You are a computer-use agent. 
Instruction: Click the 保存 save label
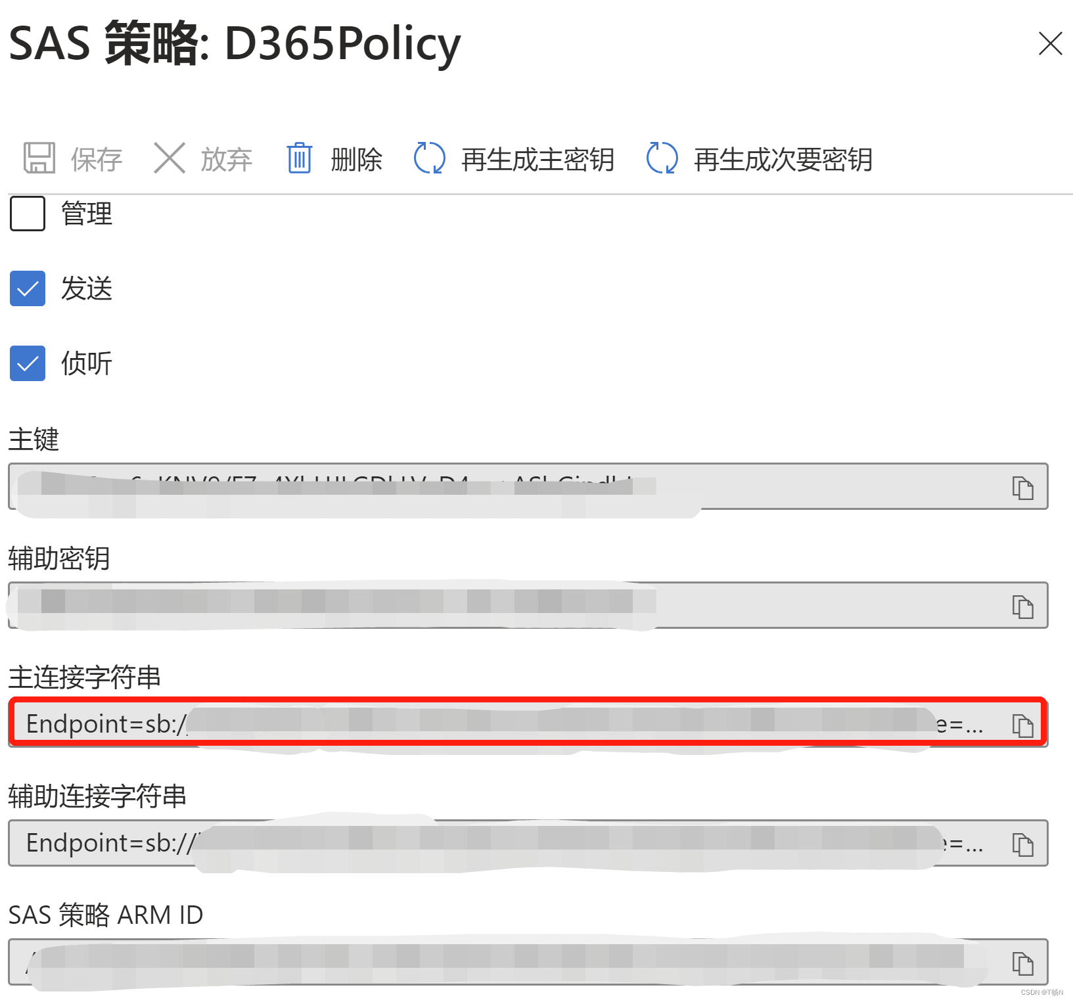(97, 160)
